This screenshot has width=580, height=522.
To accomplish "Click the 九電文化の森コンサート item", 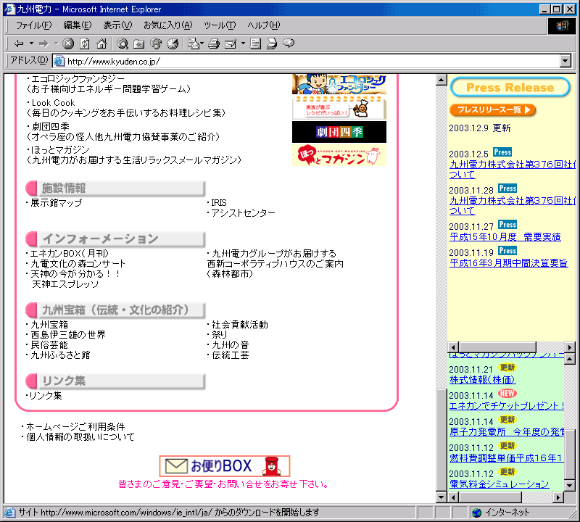I will pos(78,264).
